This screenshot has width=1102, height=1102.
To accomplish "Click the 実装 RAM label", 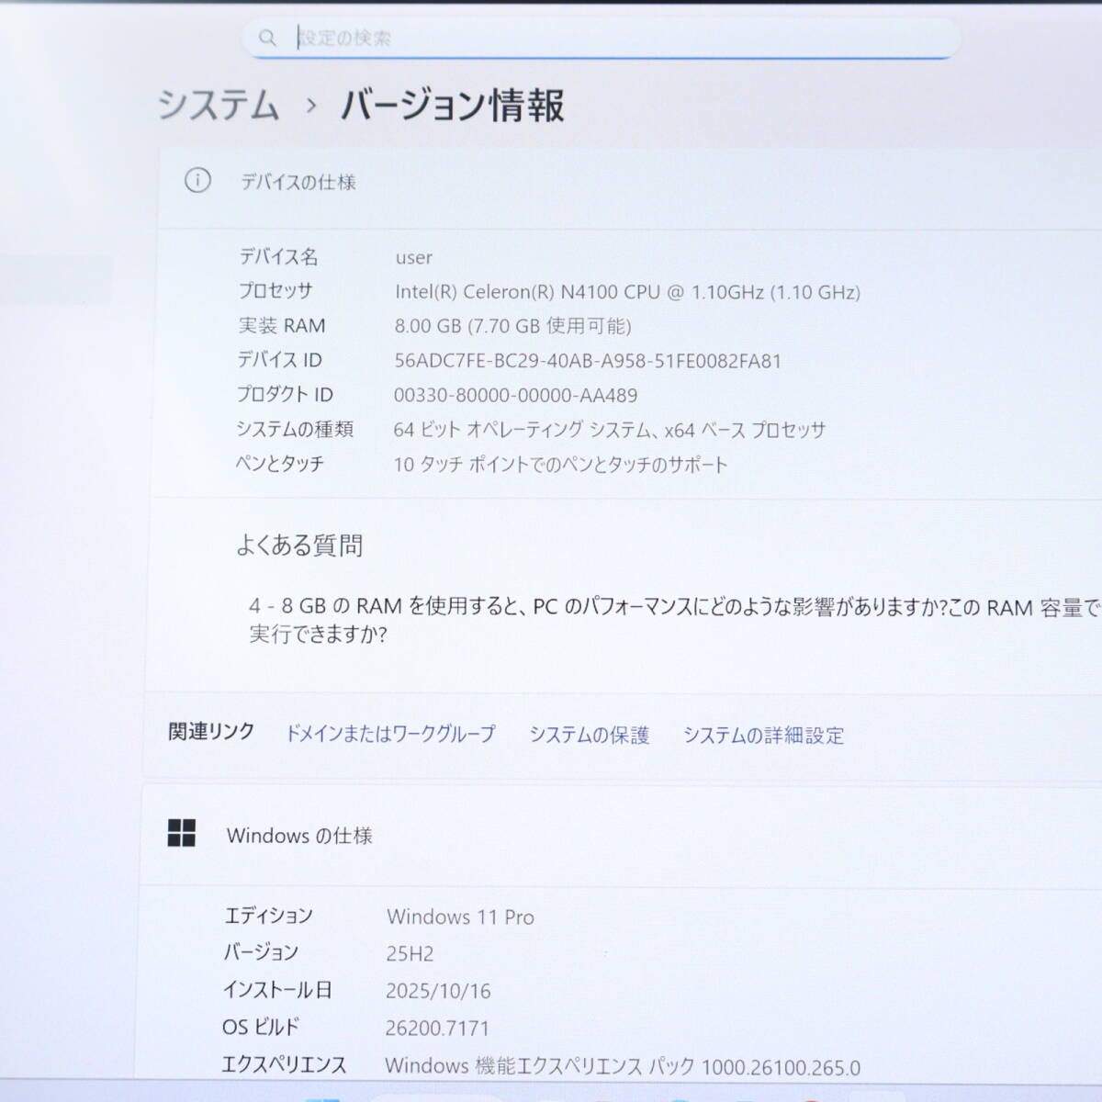I will pyautogui.click(x=282, y=325).
